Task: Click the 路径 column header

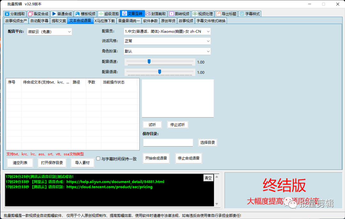Action: 78,82
